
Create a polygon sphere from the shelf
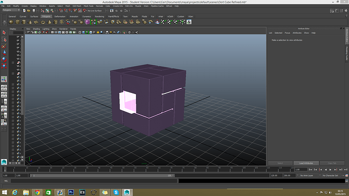tap(11, 22)
